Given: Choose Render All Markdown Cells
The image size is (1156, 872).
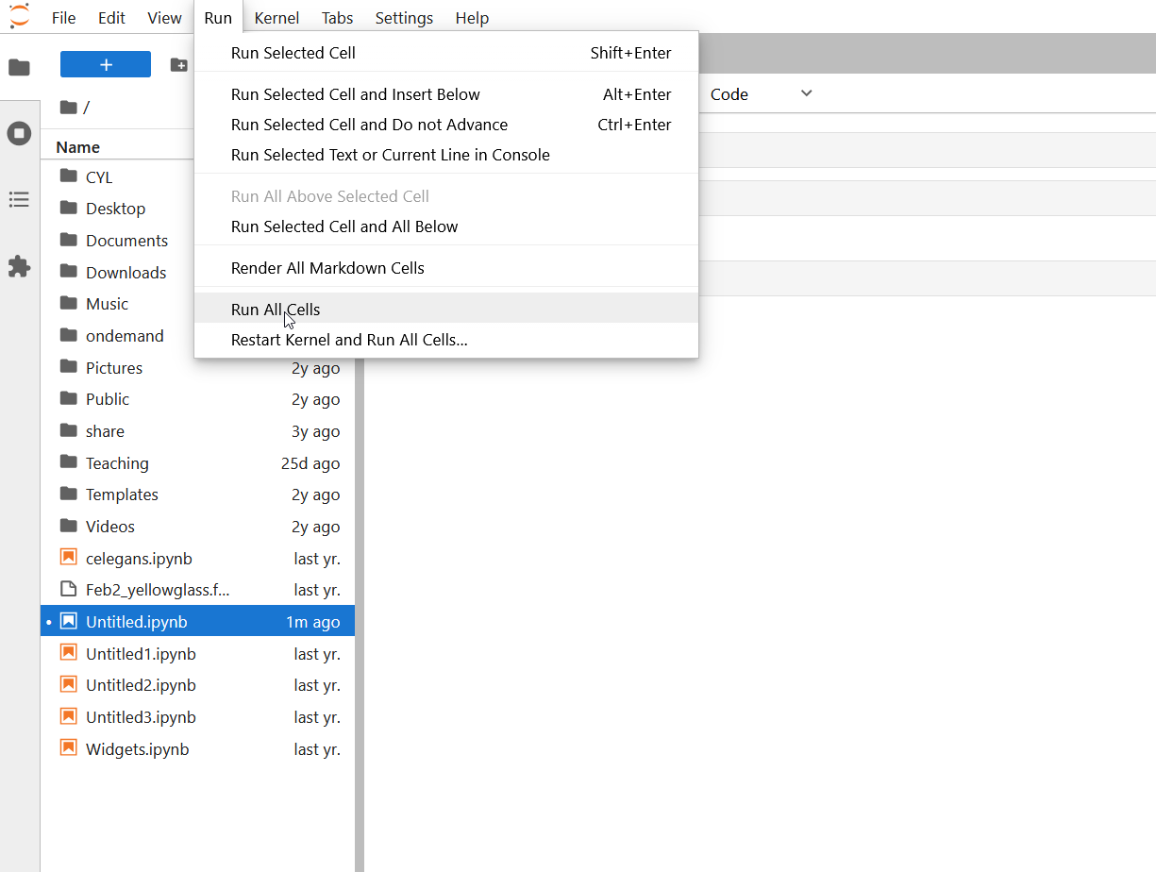Looking at the screenshot, I should [446, 268].
